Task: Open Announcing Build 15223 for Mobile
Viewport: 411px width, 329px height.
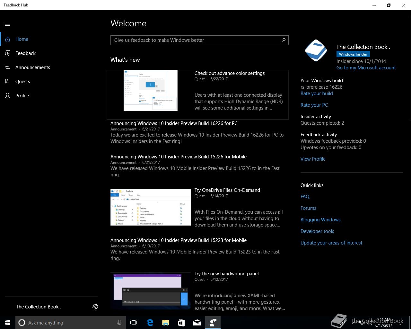Action: pyautogui.click(x=179, y=240)
